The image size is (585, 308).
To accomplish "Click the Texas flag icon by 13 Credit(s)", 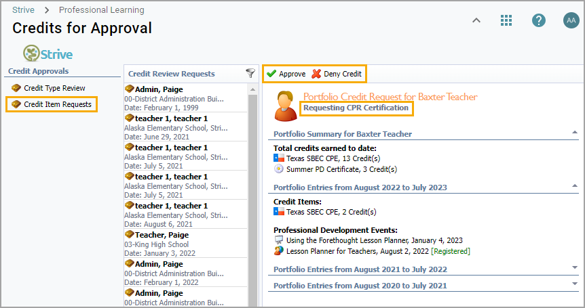I will [x=279, y=158].
